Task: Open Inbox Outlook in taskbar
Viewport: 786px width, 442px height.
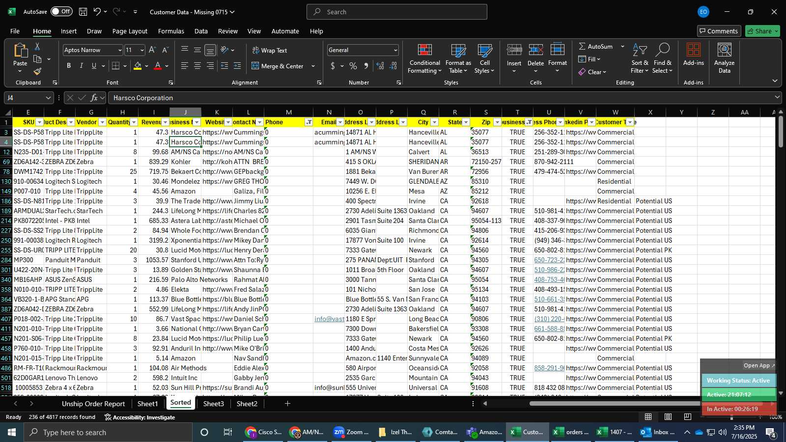Action: (x=658, y=432)
